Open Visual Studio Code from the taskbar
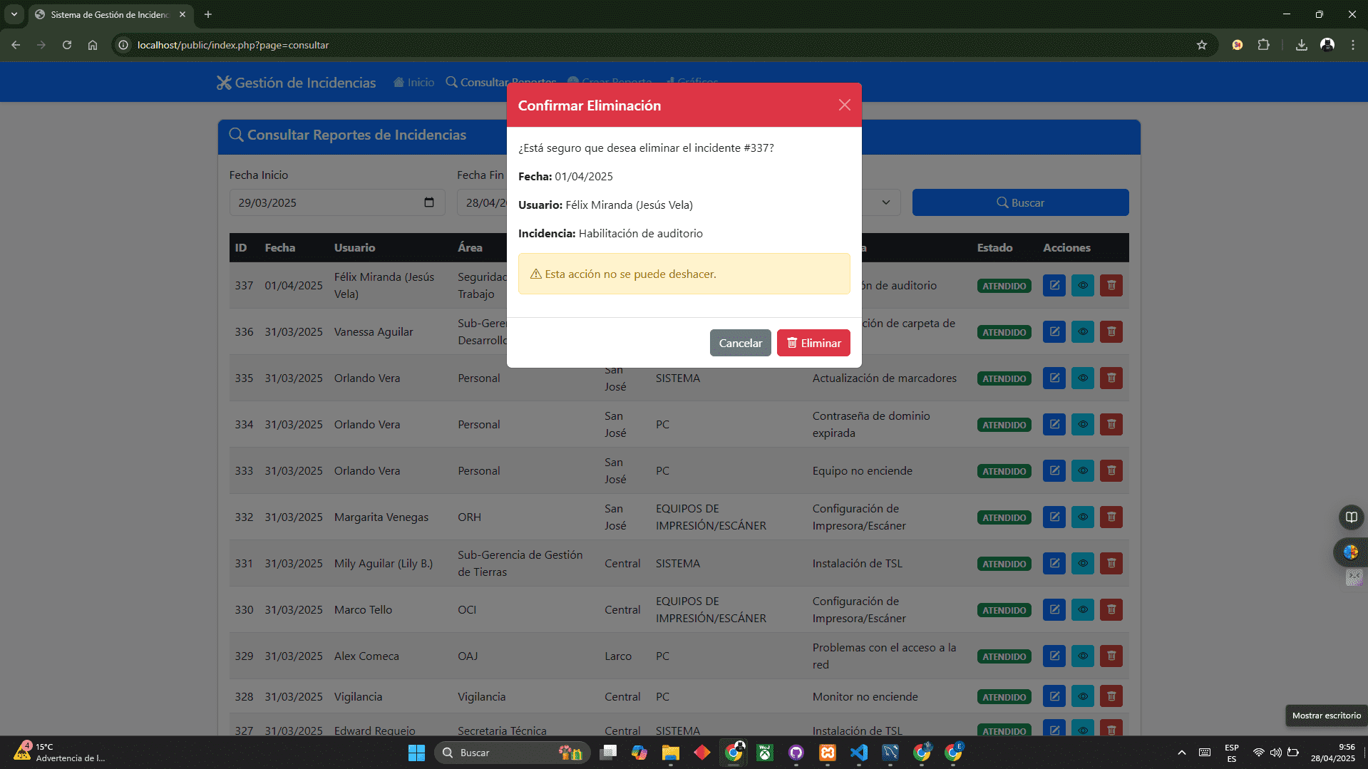This screenshot has height=769, width=1368. 858,753
